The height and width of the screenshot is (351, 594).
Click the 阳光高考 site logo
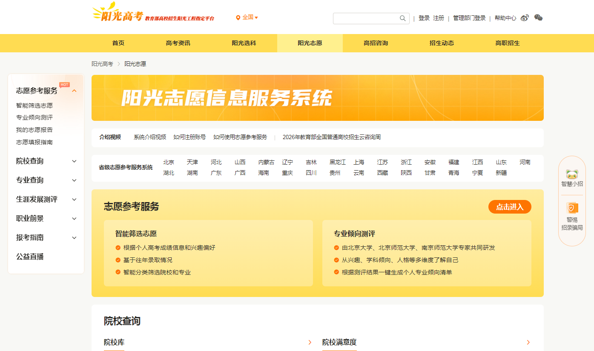[x=153, y=13]
